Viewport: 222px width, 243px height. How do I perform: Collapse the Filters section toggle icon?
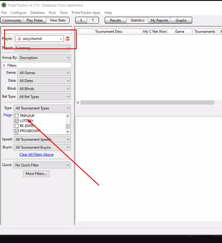click(4, 65)
